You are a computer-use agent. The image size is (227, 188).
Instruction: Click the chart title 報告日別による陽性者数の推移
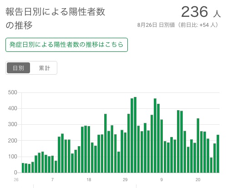55,18
